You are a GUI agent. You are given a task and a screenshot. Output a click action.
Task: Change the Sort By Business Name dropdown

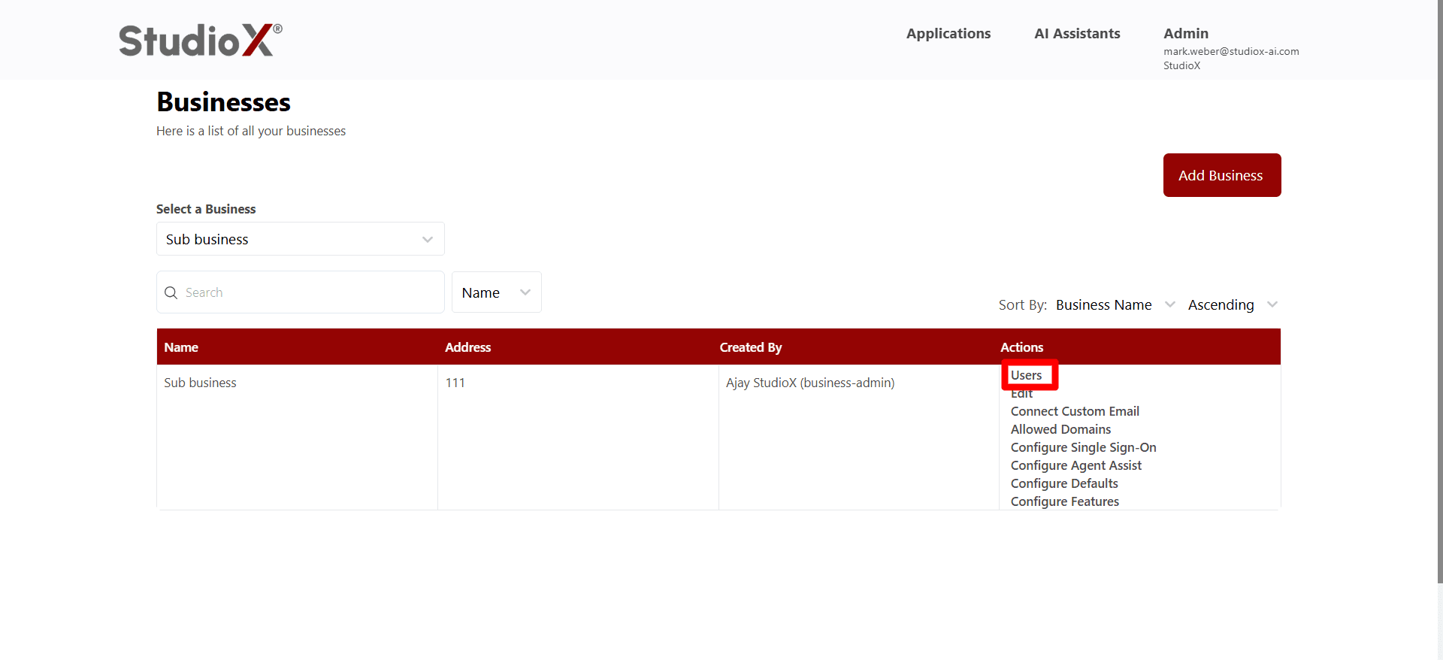(1115, 305)
